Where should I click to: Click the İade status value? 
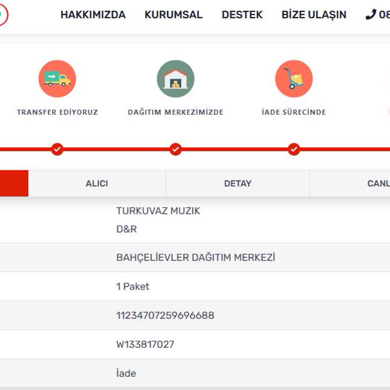(x=126, y=373)
